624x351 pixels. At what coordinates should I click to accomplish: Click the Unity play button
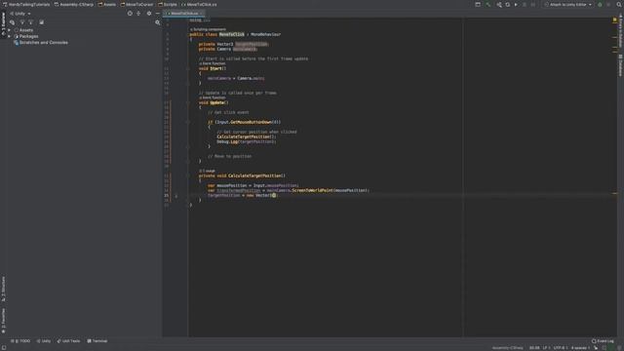[516, 4]
